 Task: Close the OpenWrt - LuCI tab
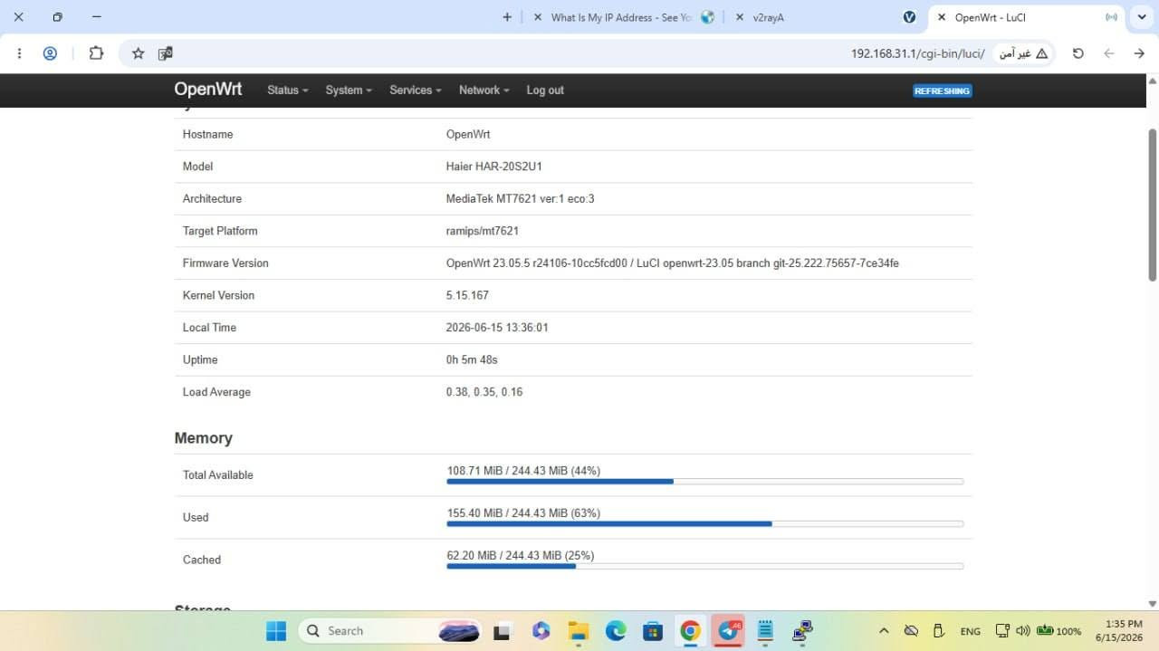942,17
